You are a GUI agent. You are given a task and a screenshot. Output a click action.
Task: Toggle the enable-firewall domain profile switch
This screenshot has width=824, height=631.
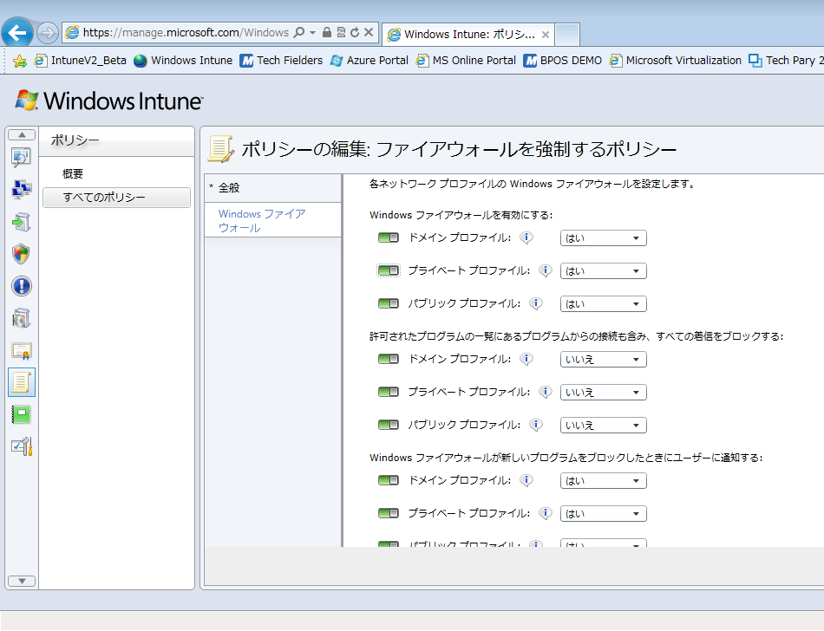click(389, 237)
